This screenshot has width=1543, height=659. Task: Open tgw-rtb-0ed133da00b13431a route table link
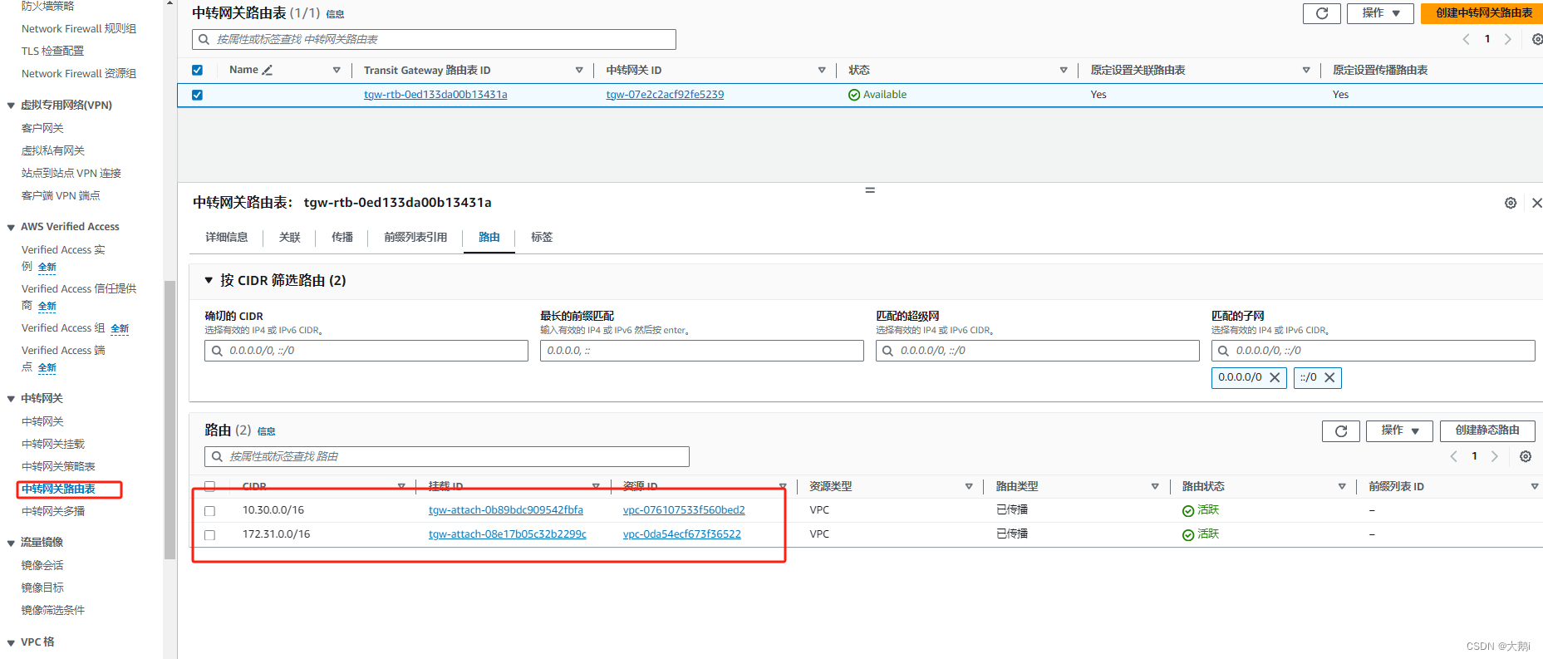click(x=435, y=95)
